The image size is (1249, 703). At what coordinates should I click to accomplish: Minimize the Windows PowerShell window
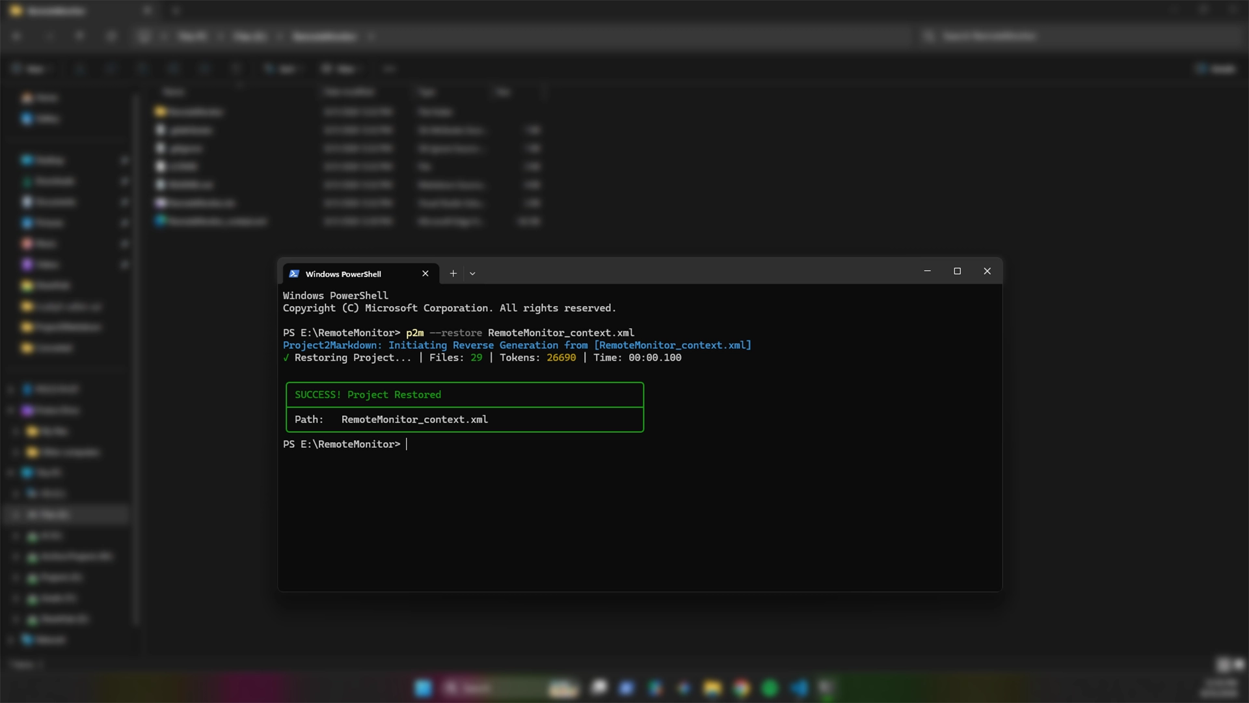(927, 271)
